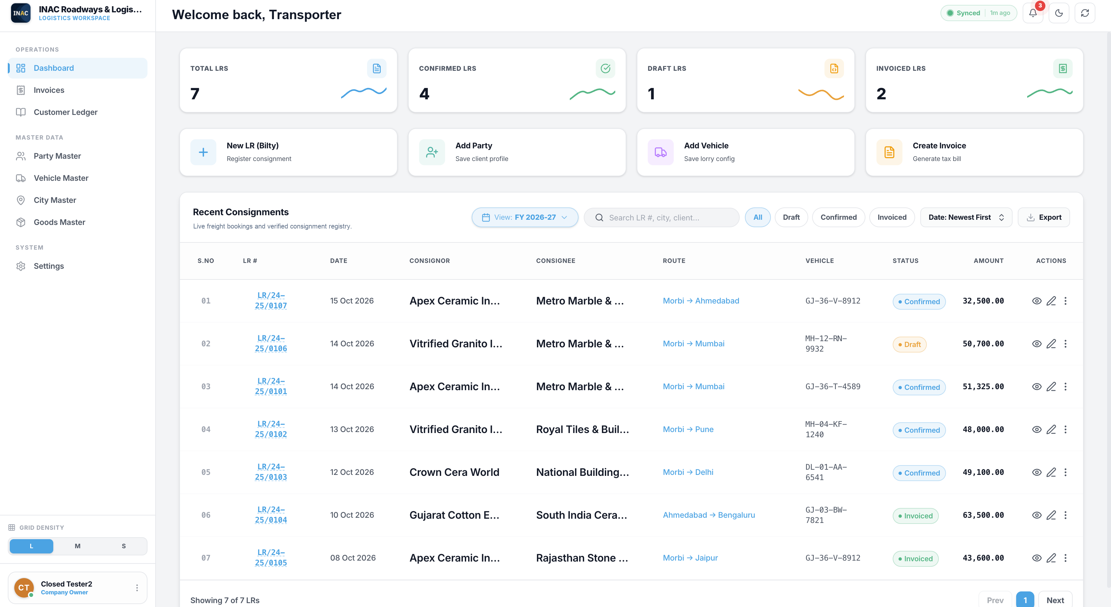The image size is (1111, 607).
Task: Open Closed Tester2 account menu dots
Action: click(x=137, y=588)
